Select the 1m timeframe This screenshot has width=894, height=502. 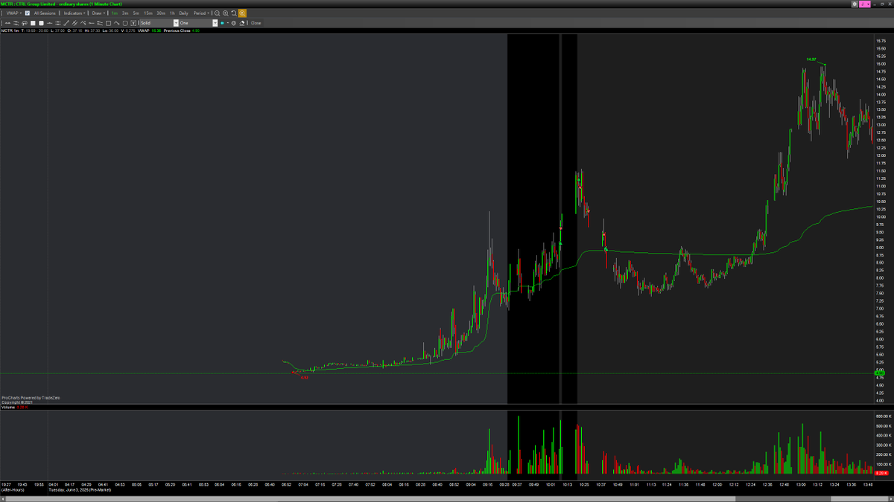(x=115, y=13)
